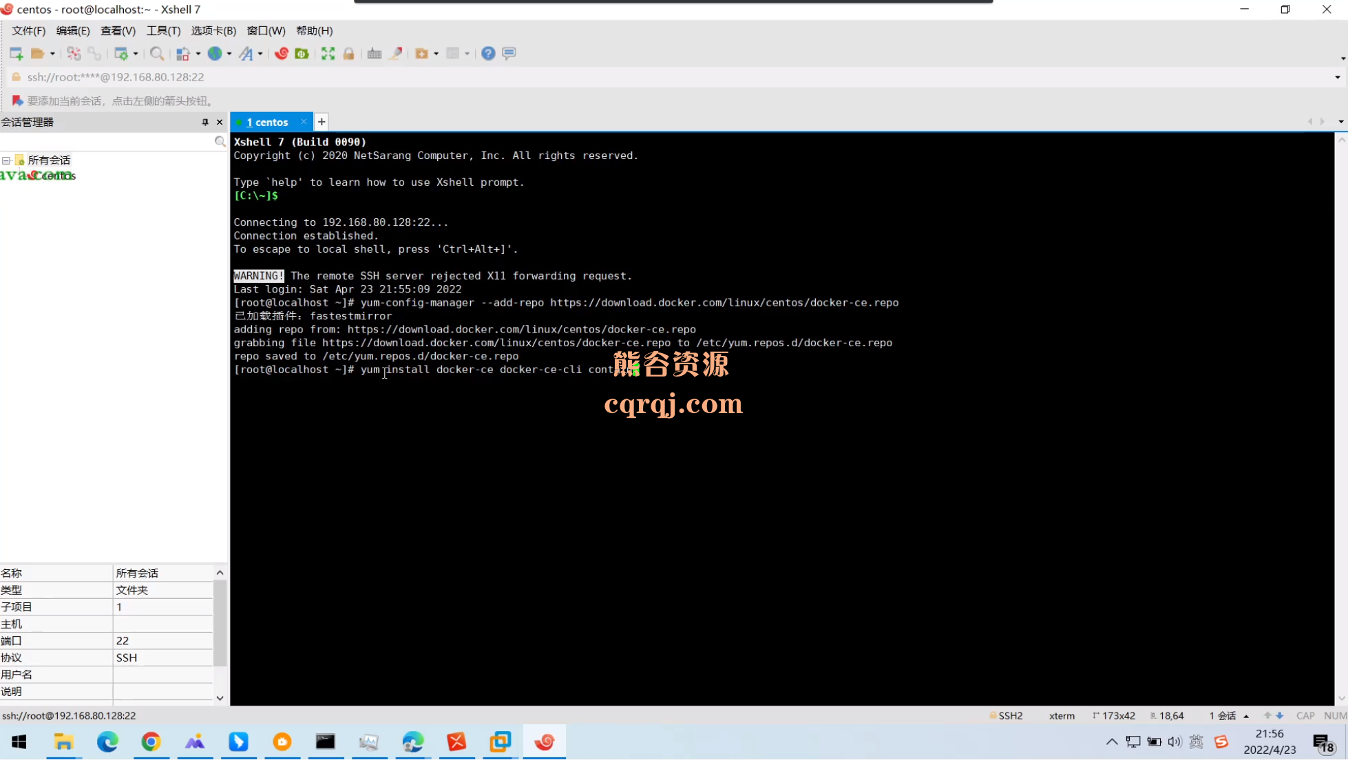Click the red bookmark add-session arrow icon
This screenshot has width=1348, height=760.
(x=17, y=101)
